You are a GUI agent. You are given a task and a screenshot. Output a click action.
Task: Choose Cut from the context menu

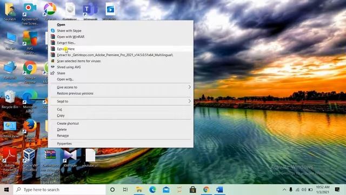[121, 109]
